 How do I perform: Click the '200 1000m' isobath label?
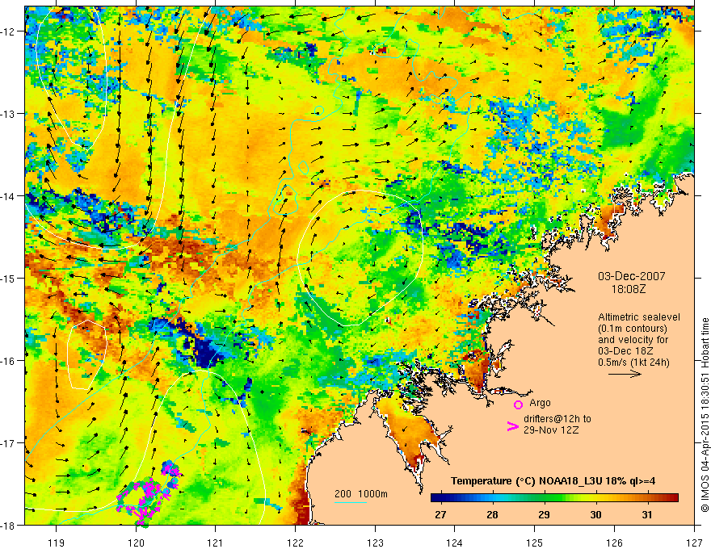click(361, 494)
